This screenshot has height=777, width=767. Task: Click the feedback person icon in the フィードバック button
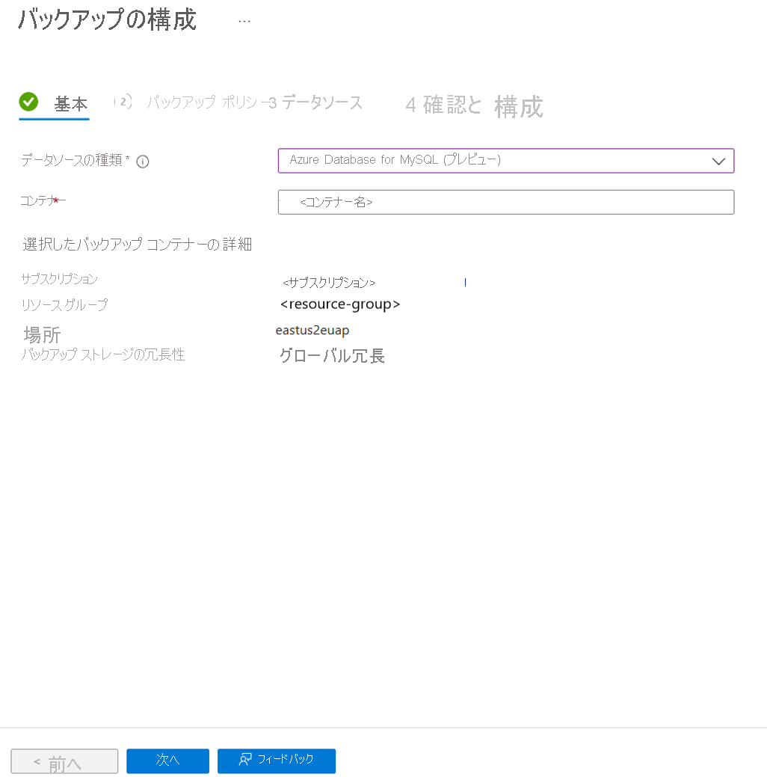click(245, 759)
